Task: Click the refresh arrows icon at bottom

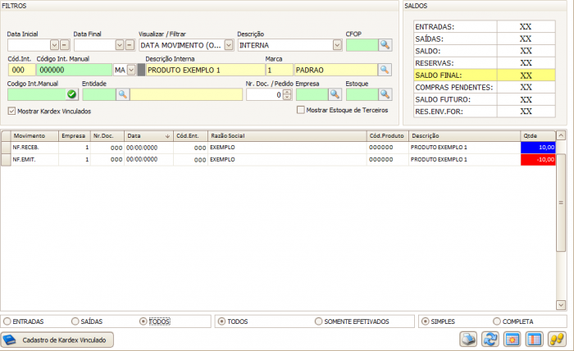Action: (x=490, y=339)
